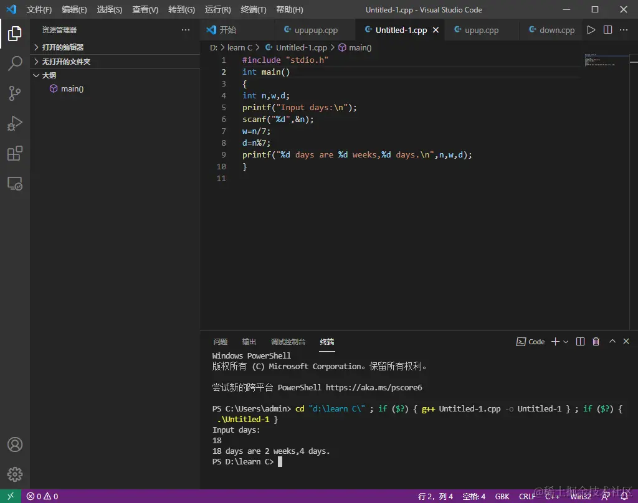Click the Accounts icon in activity bar

coord(15,444)
